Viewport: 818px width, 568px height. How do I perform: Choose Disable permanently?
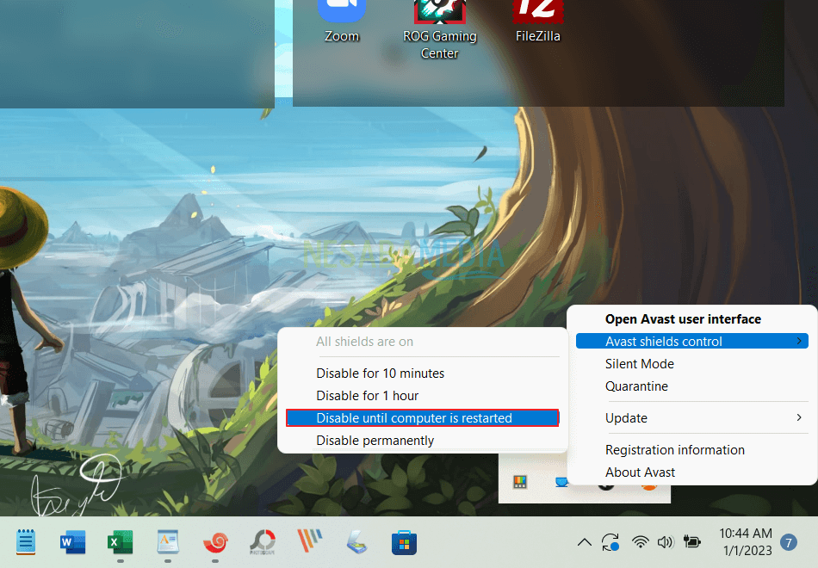[375, 441]
